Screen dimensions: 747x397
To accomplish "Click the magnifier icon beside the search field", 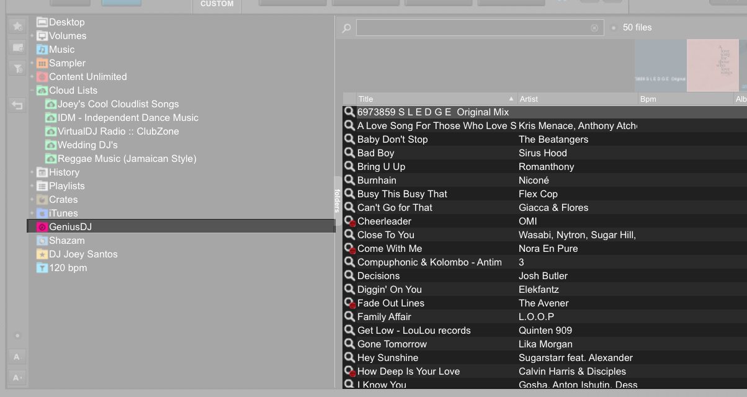I will pos(346,28).
